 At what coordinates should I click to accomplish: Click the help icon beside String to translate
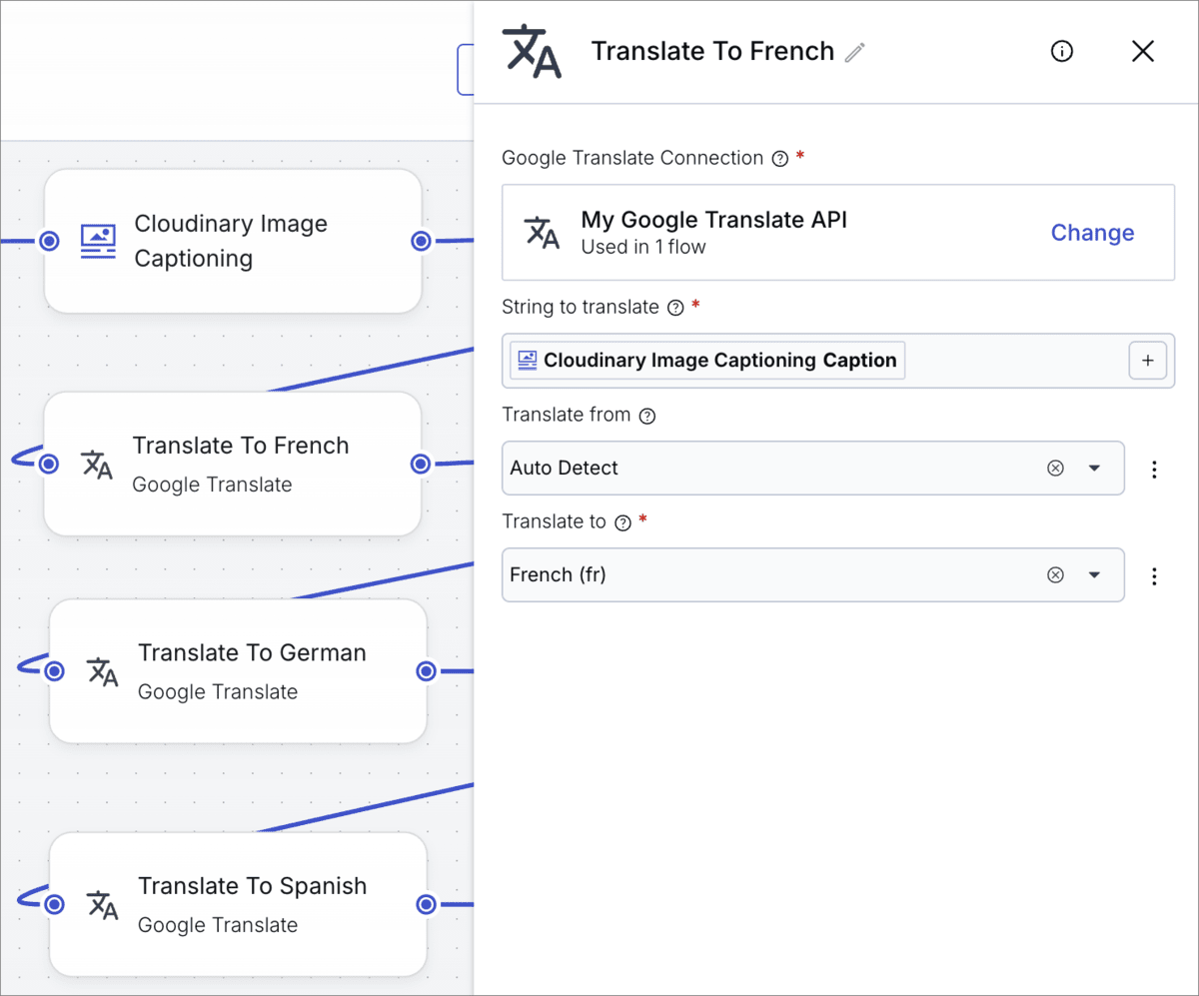click(x=675, y=308)
